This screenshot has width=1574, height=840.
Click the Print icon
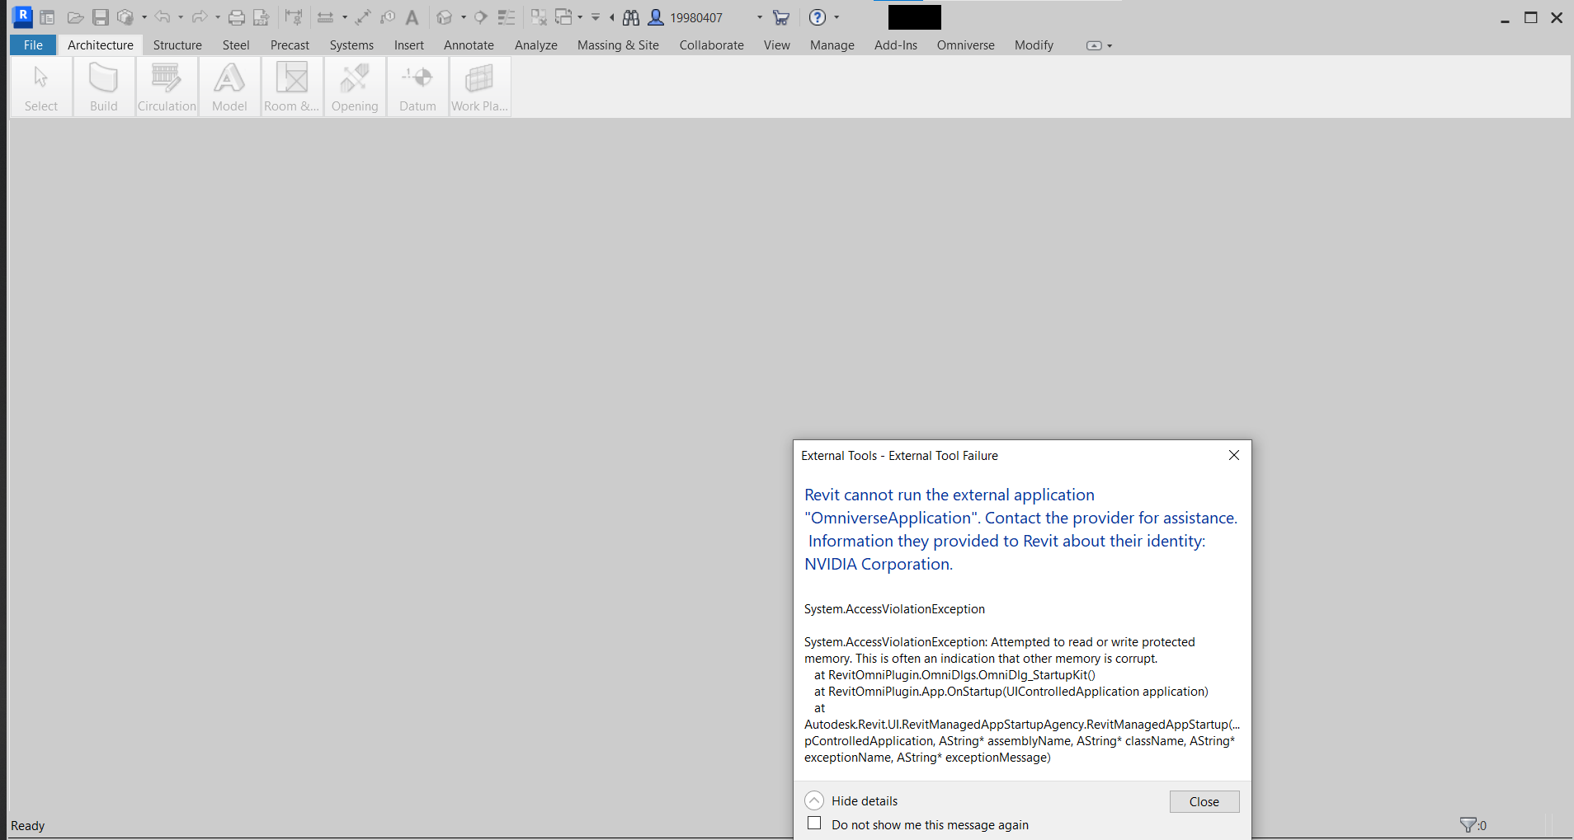237,17
